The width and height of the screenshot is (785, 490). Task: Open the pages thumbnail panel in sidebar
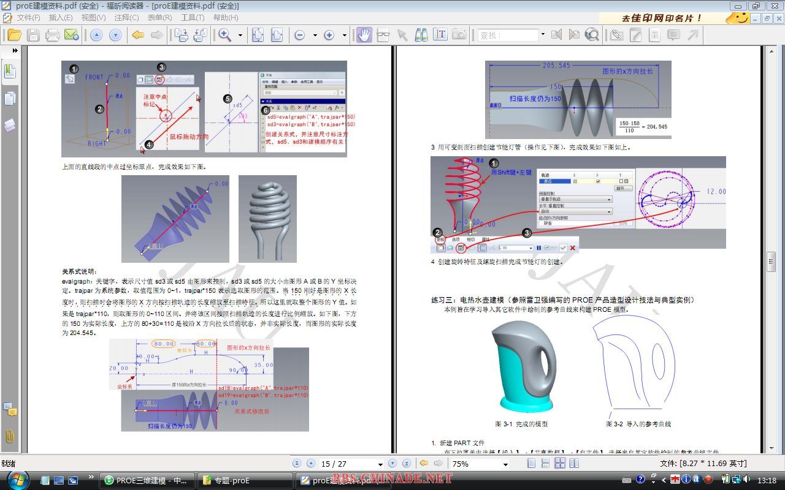click(x=10, y=98)
